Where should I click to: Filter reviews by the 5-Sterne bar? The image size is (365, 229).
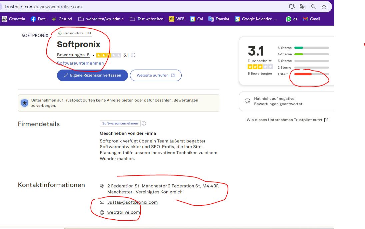point(303,48)
